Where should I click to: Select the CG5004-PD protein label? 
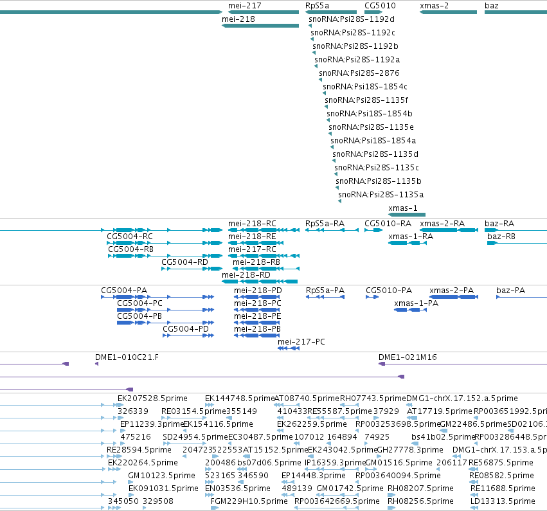click(186, 329)
